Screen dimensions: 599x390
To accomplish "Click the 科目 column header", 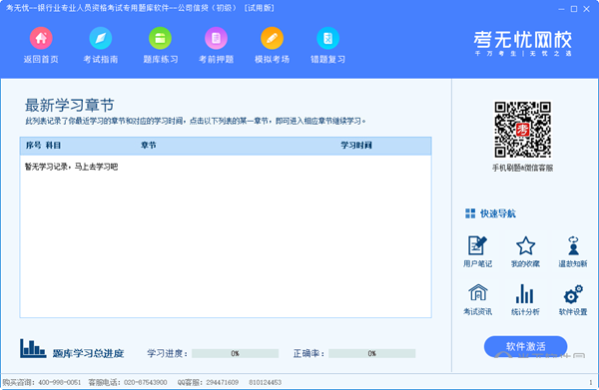I will [x=53, y=146].
